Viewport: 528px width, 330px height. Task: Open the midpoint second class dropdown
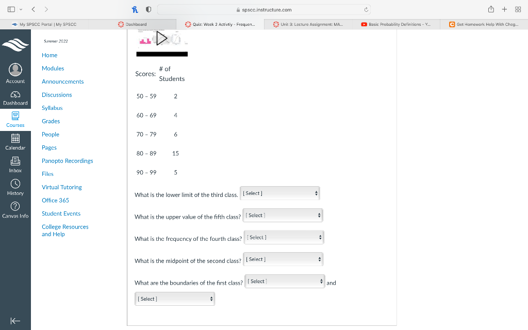(283, 259)
